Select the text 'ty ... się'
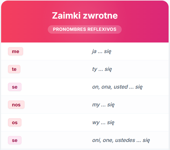 point(102,69)
